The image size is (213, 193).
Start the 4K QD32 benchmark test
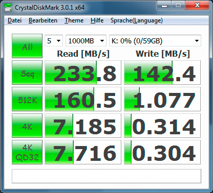tap(27, 152)
